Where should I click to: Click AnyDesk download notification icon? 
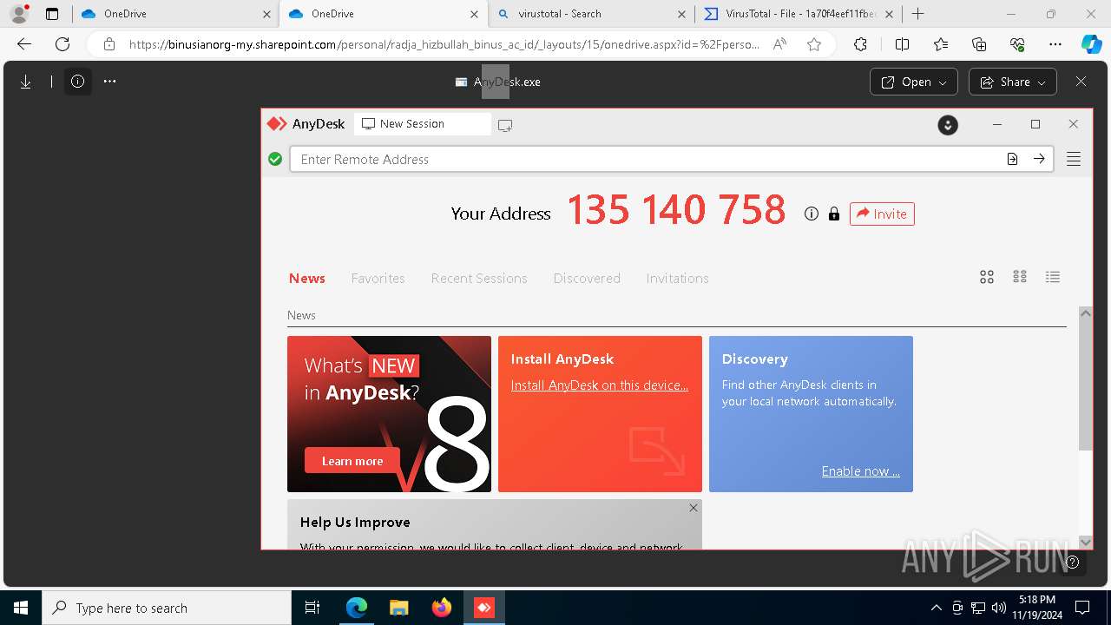point(948,125)
